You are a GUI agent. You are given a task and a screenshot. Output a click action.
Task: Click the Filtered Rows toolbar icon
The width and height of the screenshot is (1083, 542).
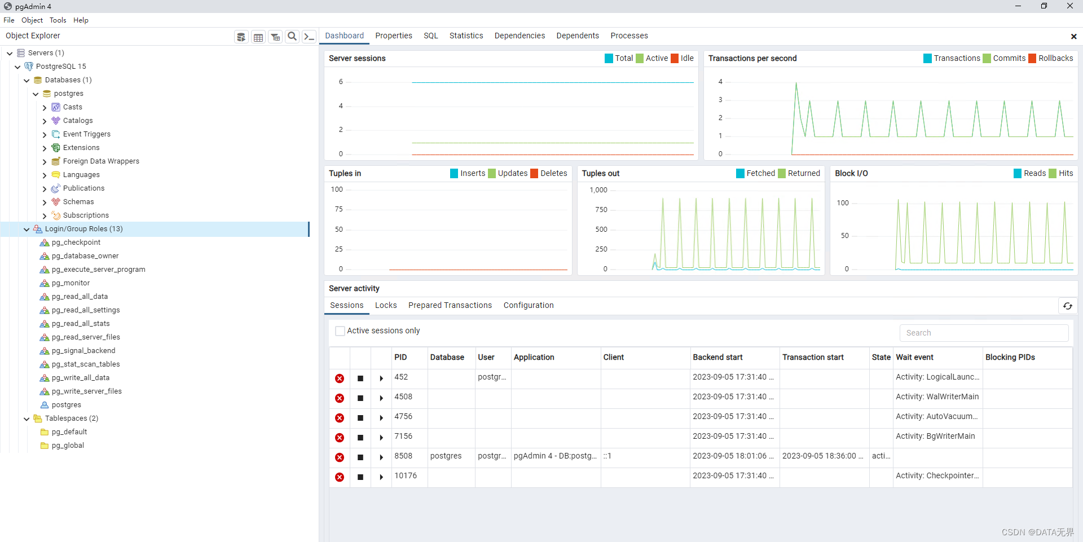[x=275, y=37]
